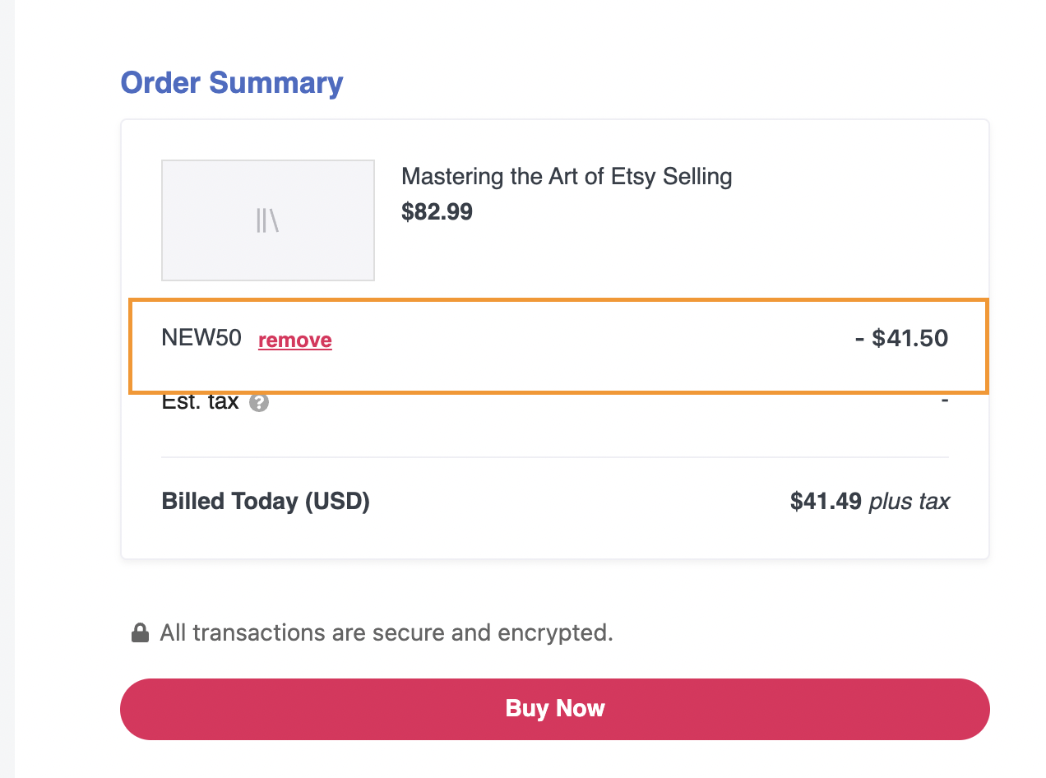
Task: Click the Est. tax help question mark icon
Action: pos(259,403)
